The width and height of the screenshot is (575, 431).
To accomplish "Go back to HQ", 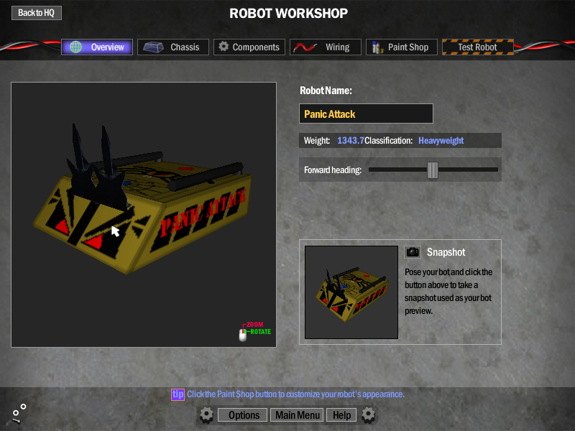I will (37, 13).
